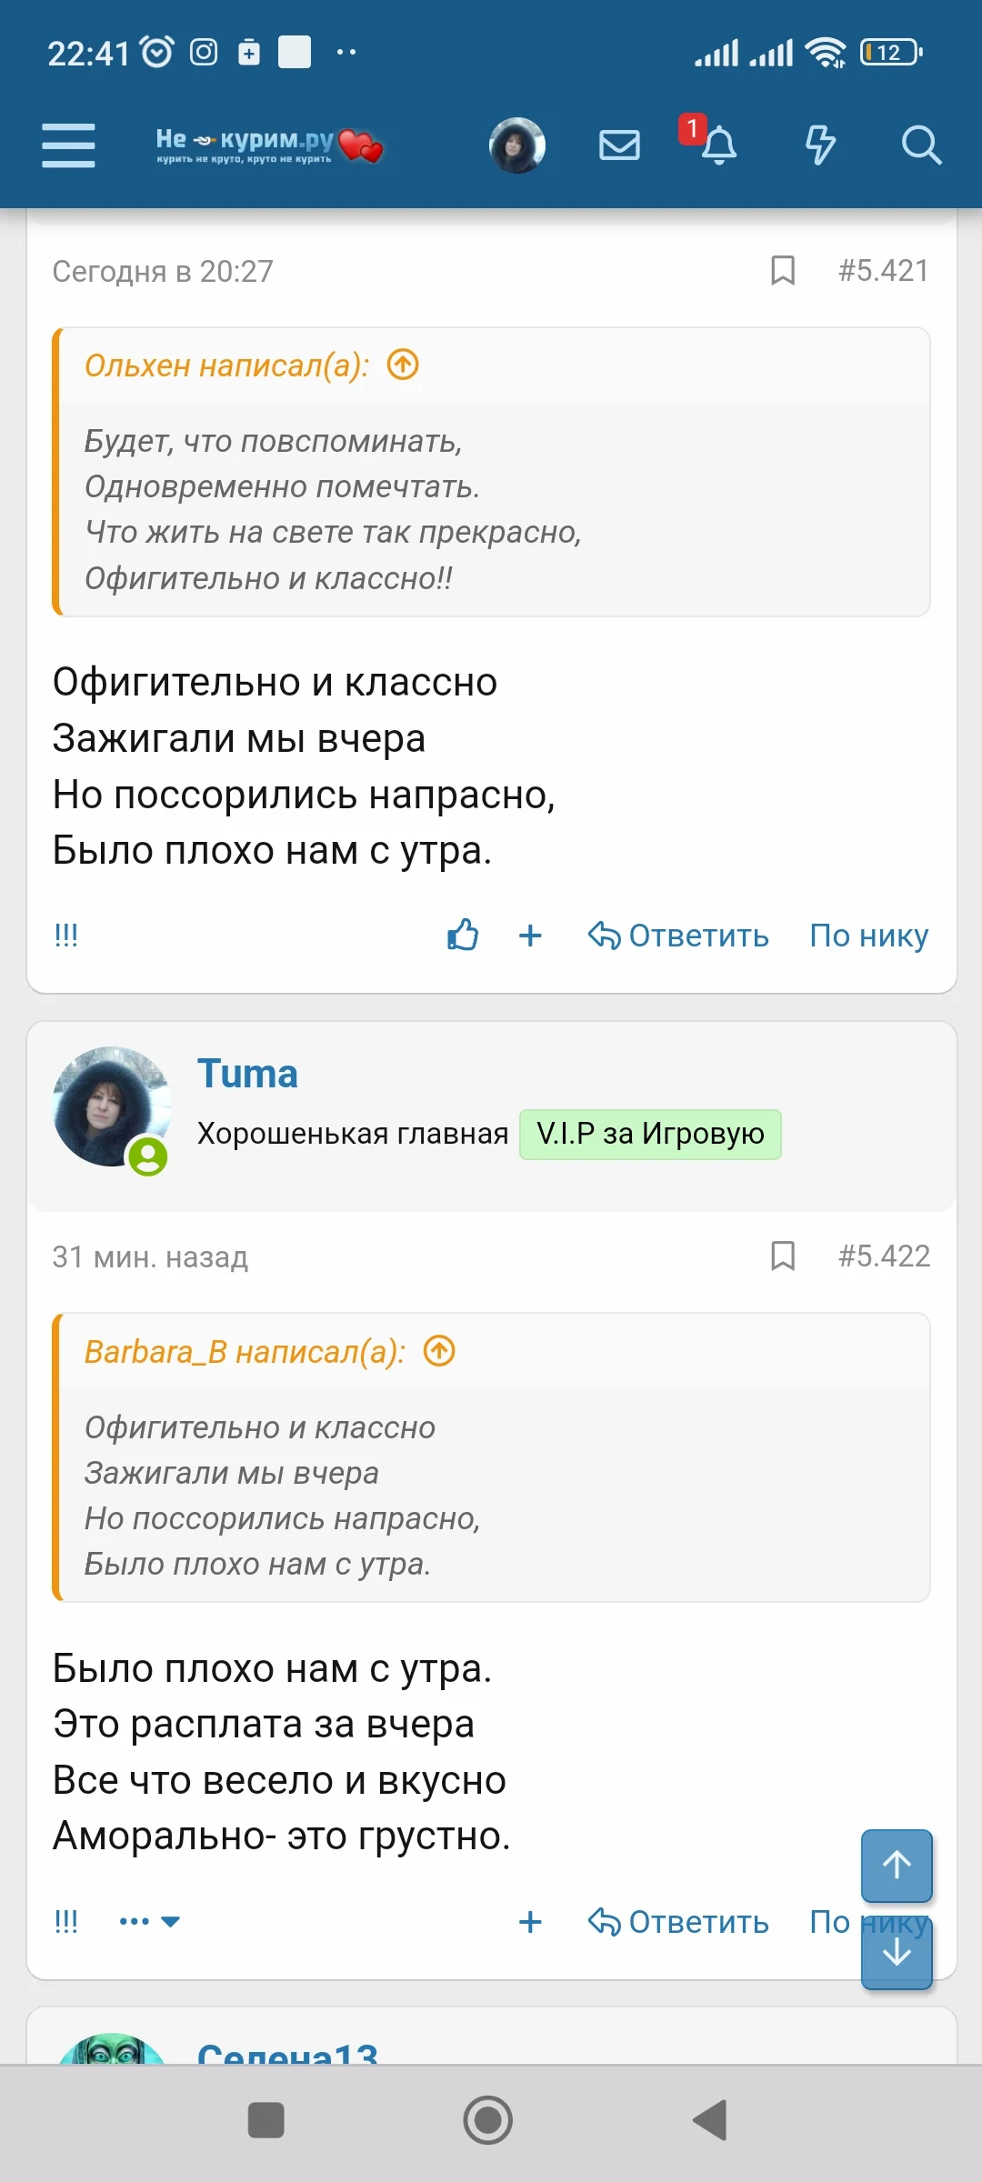The image size is (982, 2182).
Task: Add post #5.421 to multi-quote with plus icon
Action: pyautogui.click(x=530, y=935)
